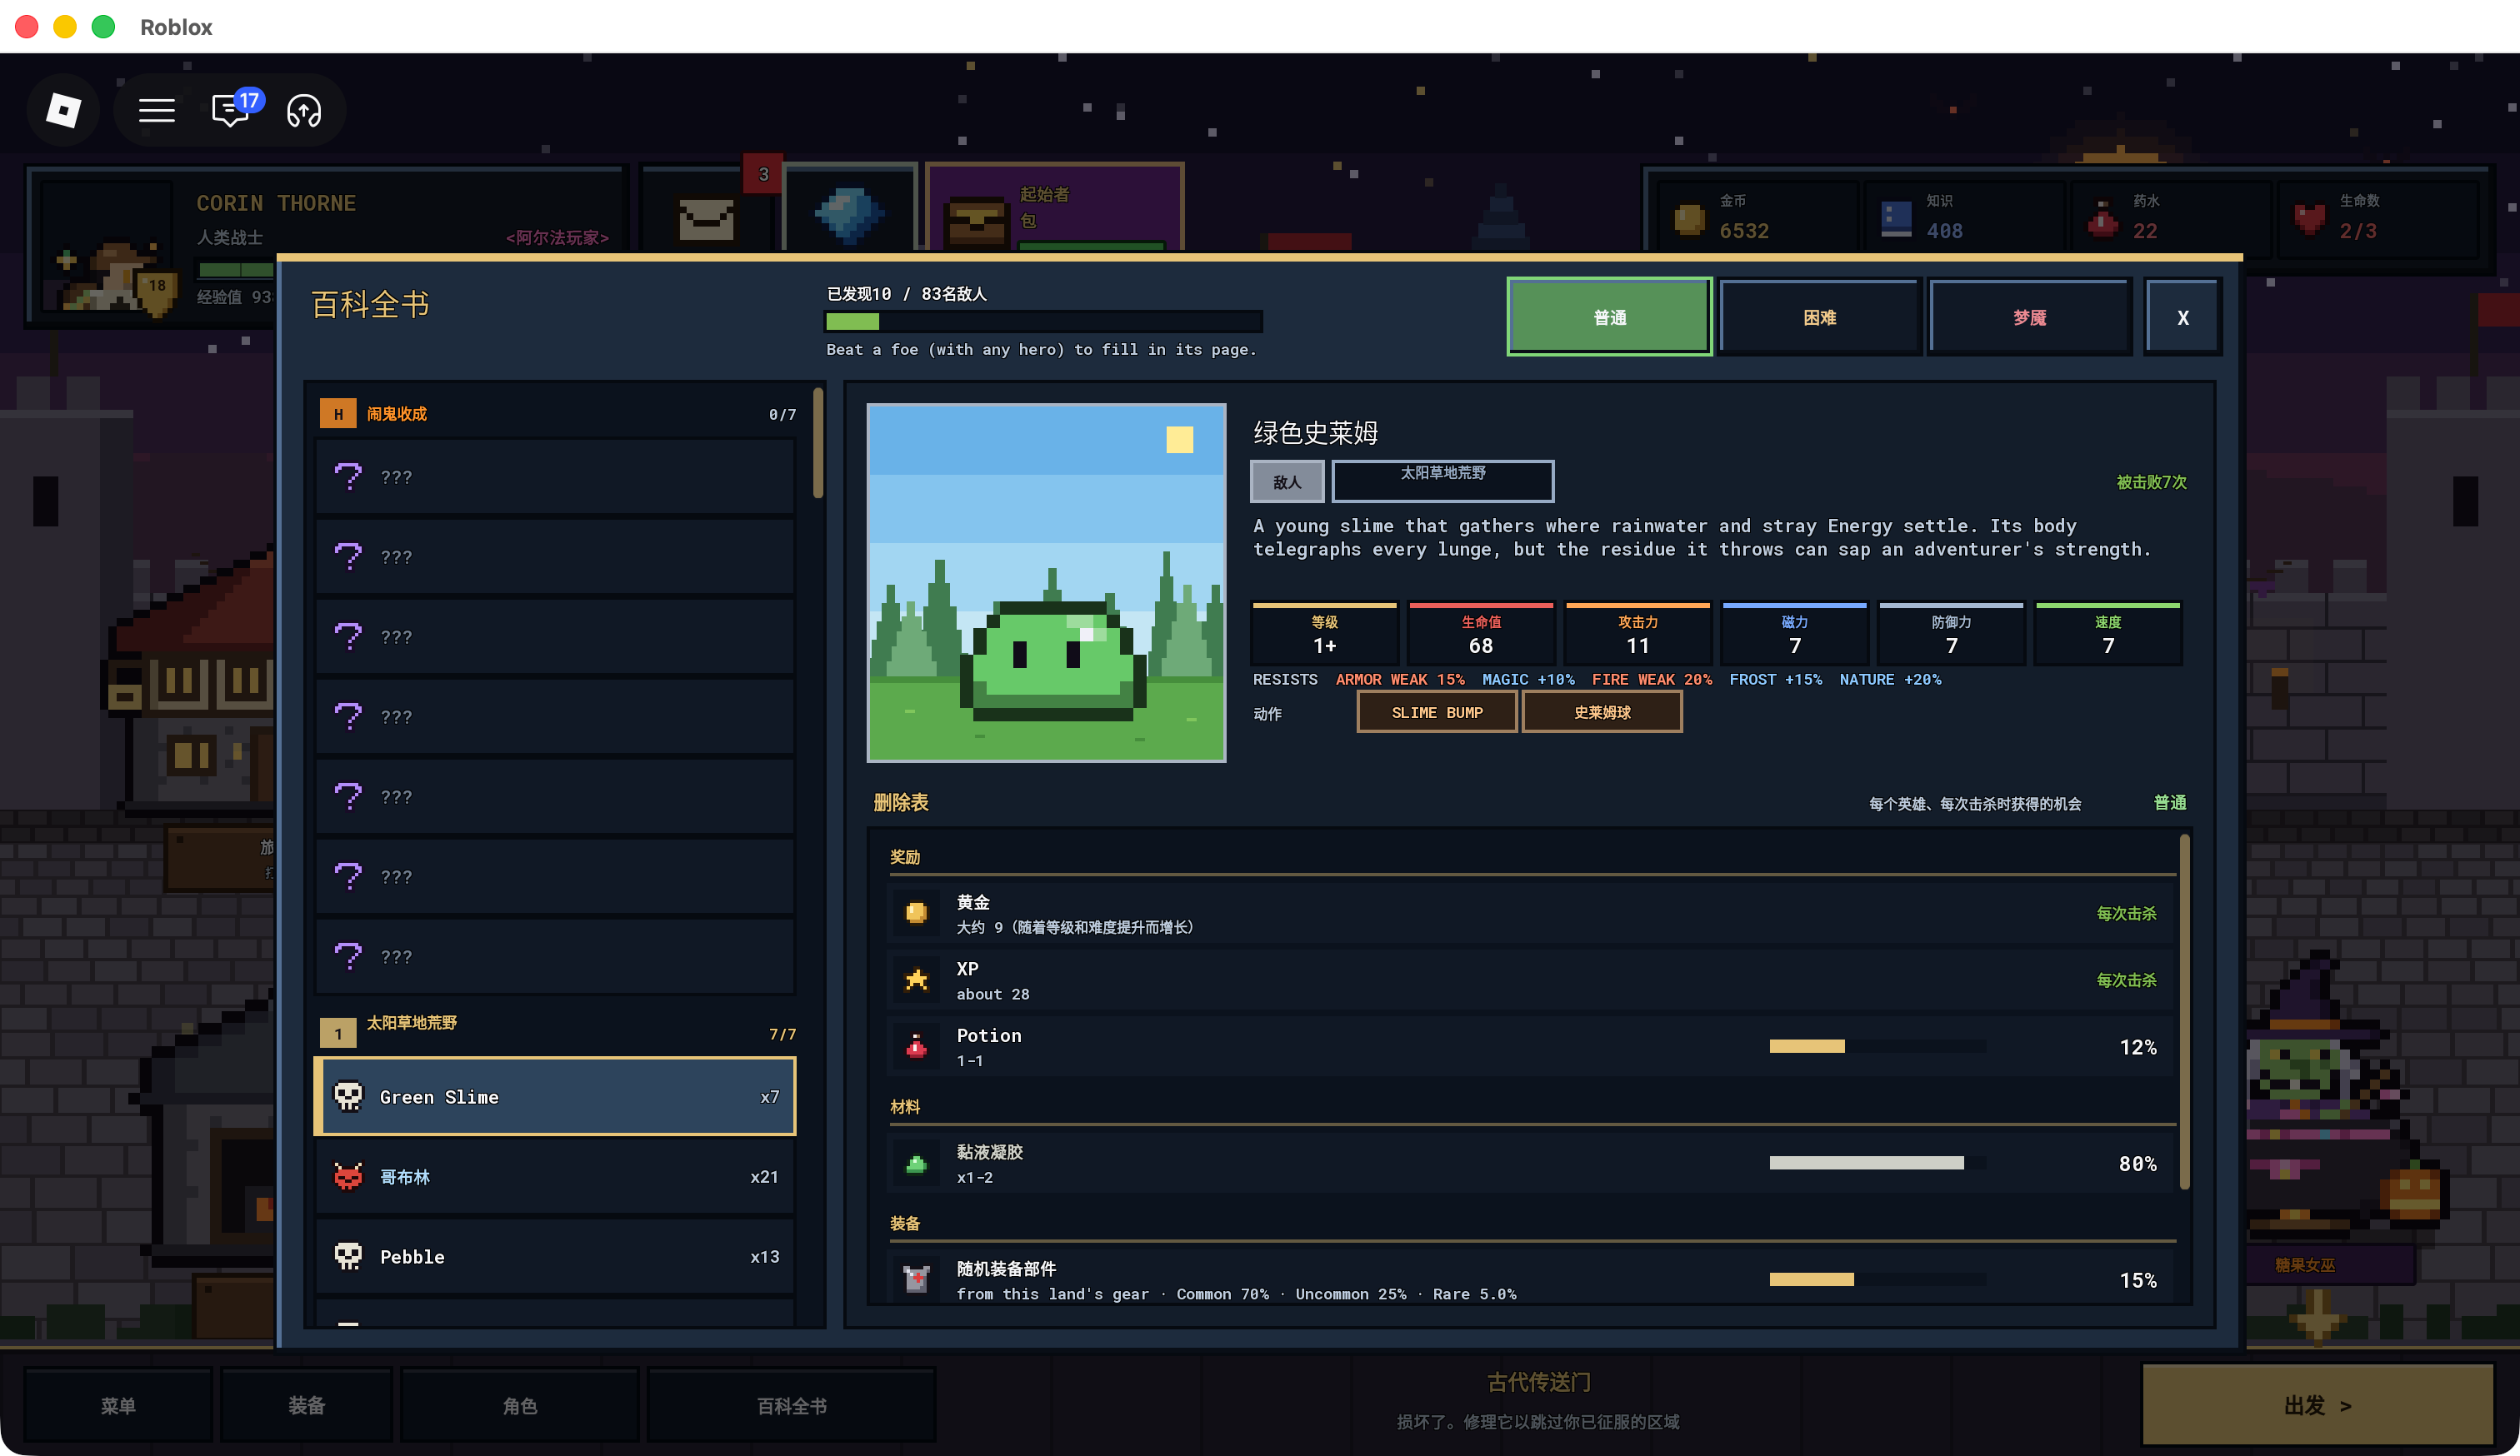Viewport: 2520px width, 1456px height.
Task: Select the 哥布林 entry x21
Action: 556,1176
